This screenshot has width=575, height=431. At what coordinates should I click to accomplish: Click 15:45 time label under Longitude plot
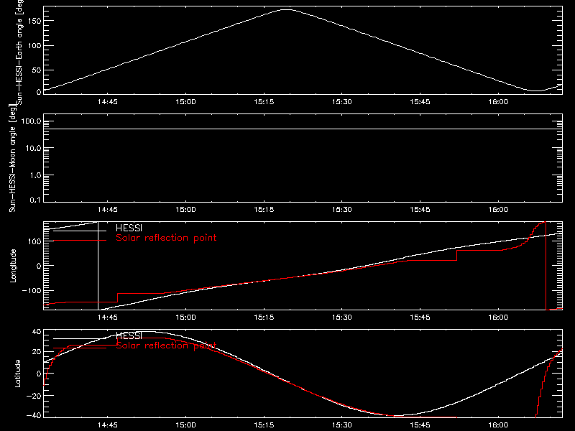(x=420, y=317)
